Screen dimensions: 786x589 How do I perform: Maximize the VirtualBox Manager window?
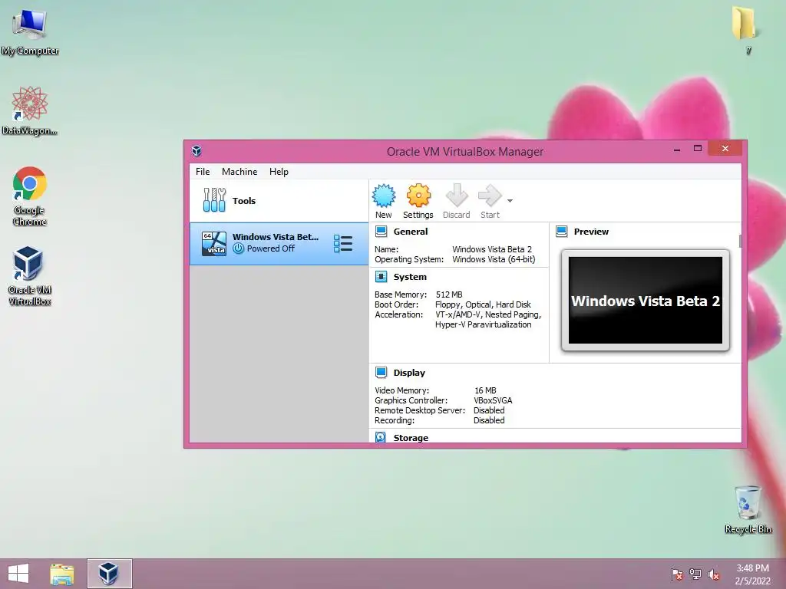[x=697, y=148]
